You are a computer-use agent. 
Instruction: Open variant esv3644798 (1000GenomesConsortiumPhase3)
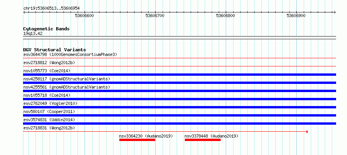[x=70, y=54]
